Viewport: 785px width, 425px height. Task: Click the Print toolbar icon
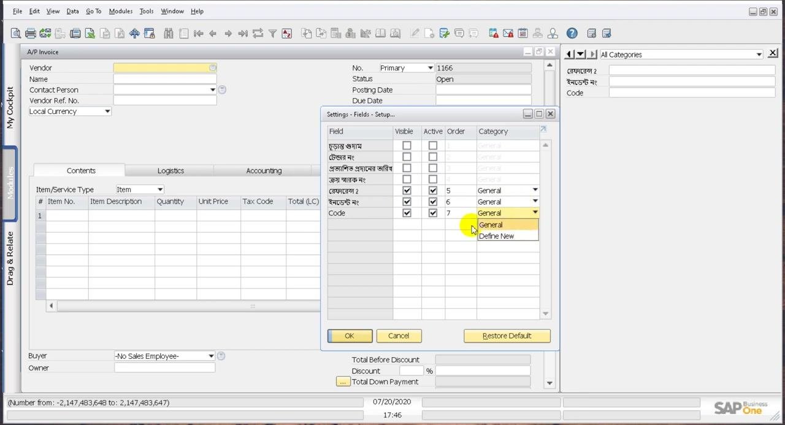[x=30, y=34]
